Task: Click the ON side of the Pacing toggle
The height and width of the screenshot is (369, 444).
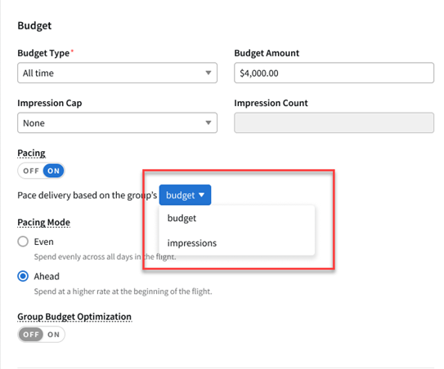Action: click(x=53, y=171)
